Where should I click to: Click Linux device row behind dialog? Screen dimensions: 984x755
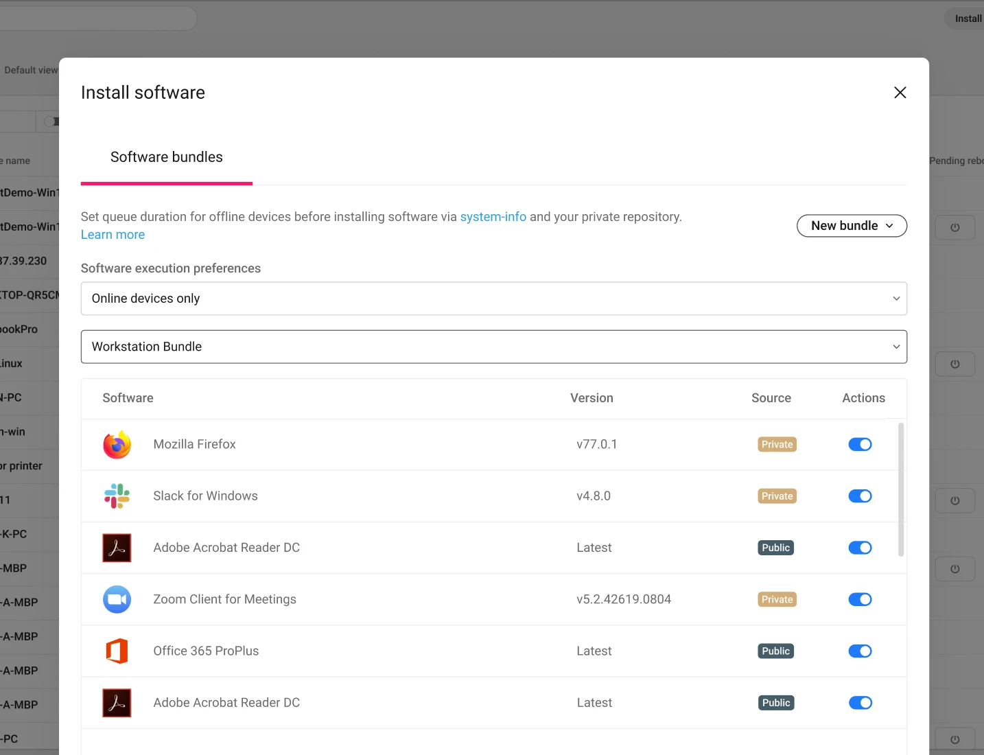(30, 364)
